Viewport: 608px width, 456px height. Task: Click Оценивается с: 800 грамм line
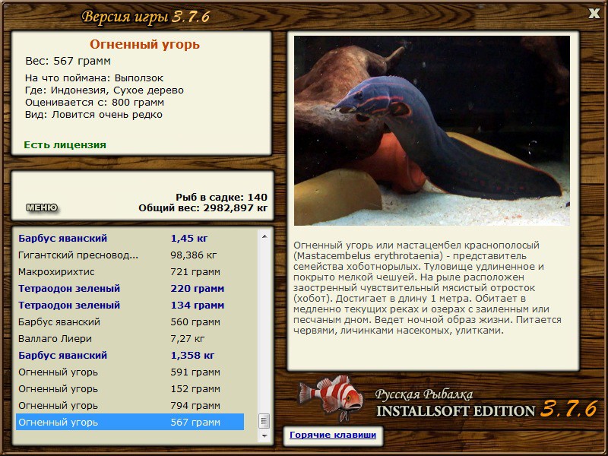tap(94, 103)
